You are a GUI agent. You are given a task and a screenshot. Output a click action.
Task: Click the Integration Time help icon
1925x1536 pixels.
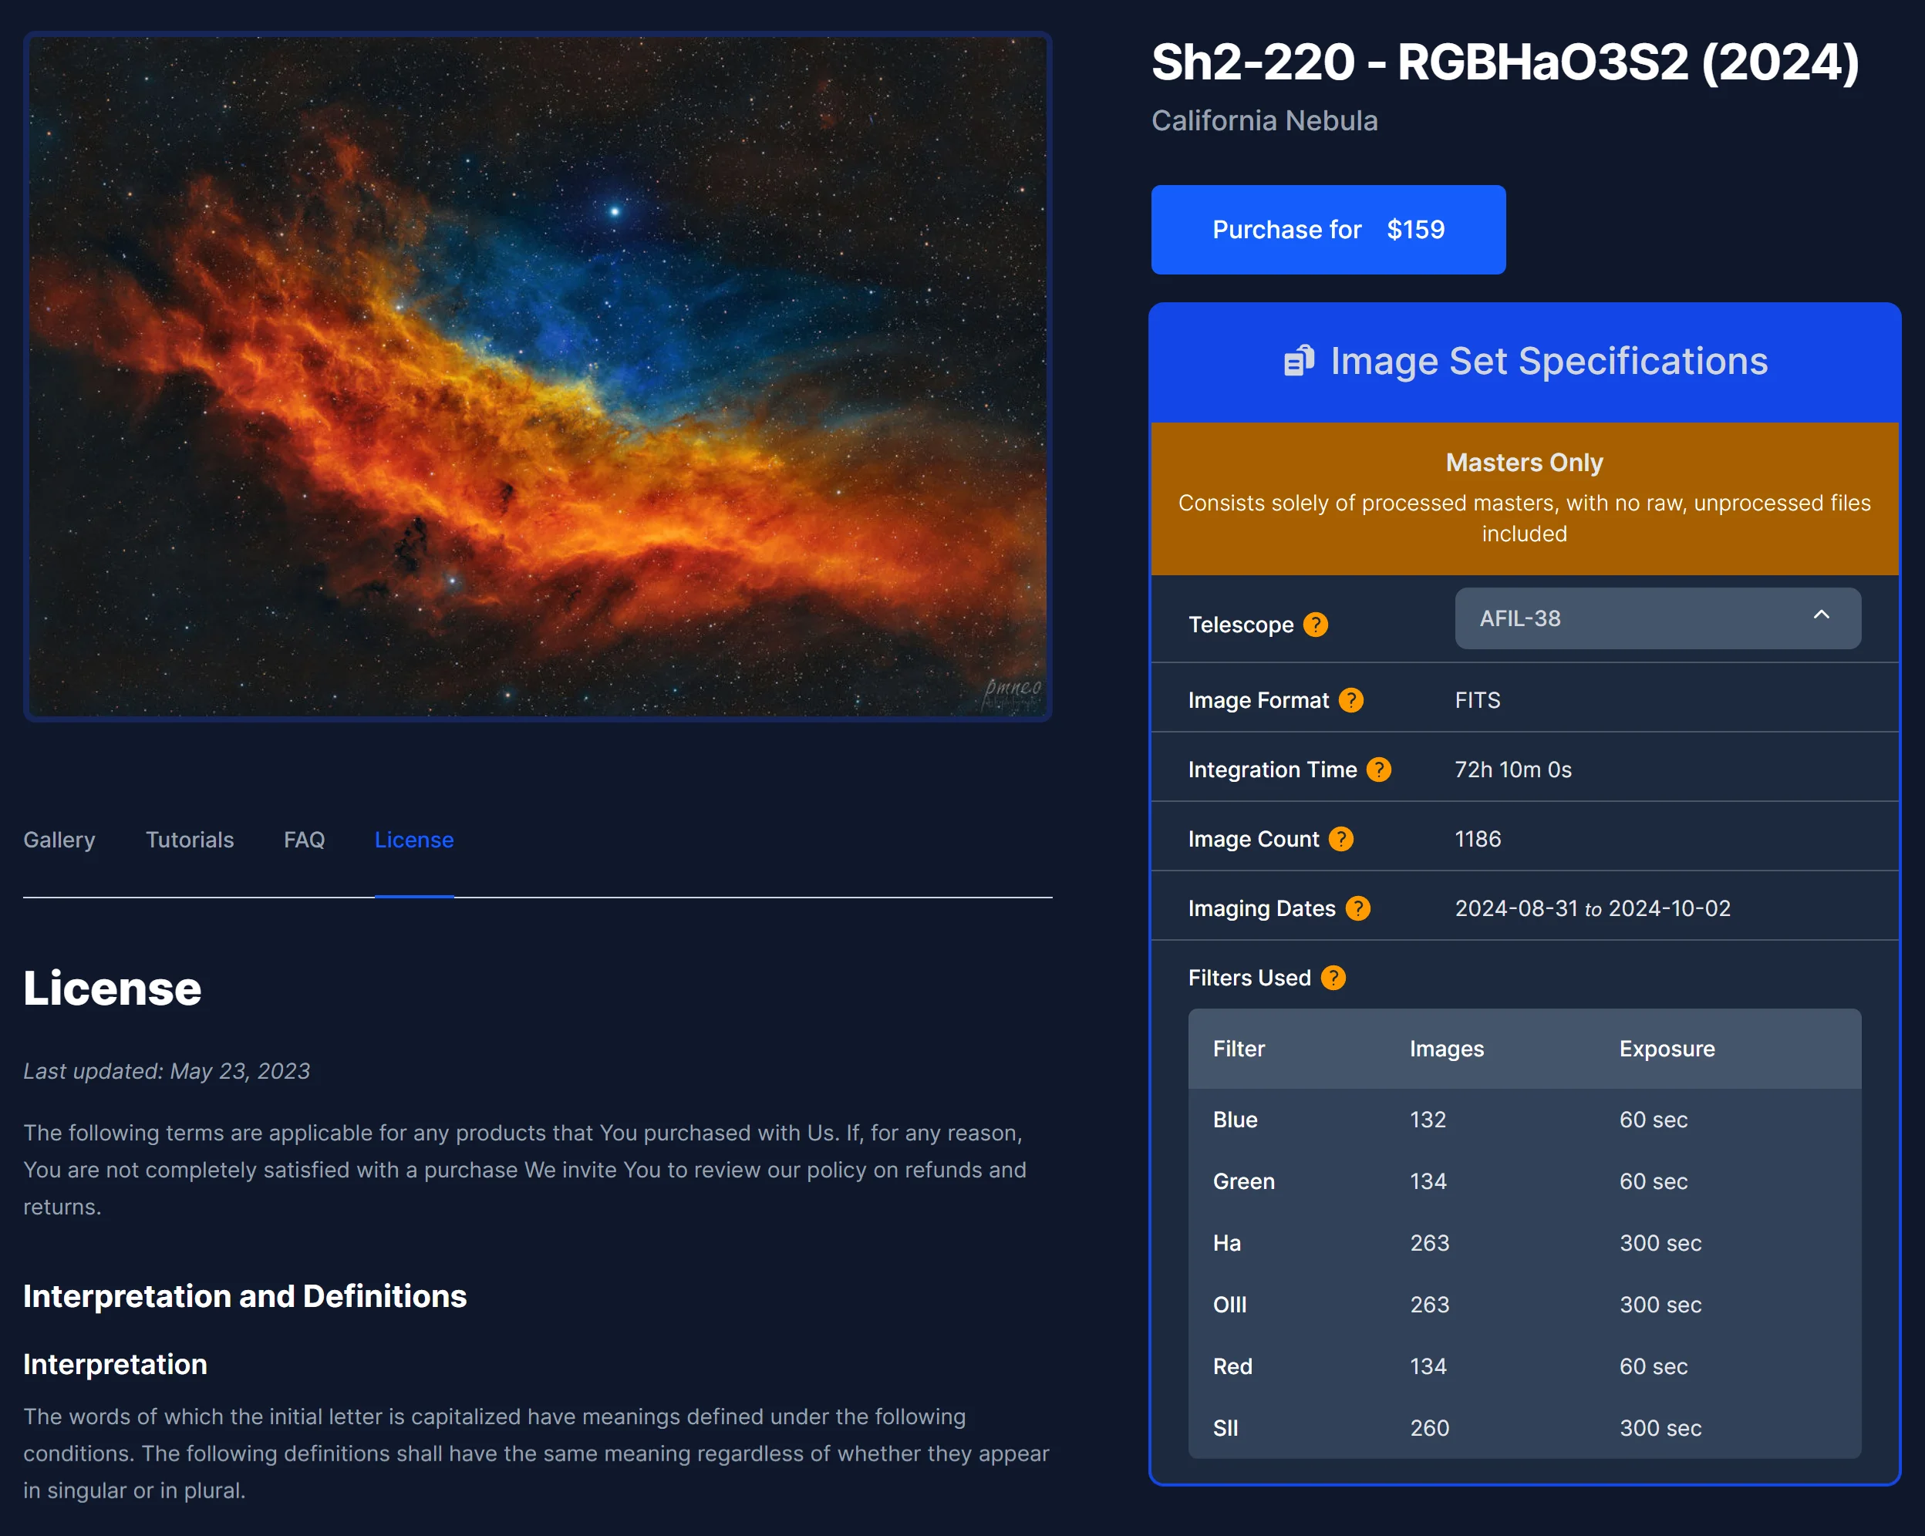point(1378,770)
